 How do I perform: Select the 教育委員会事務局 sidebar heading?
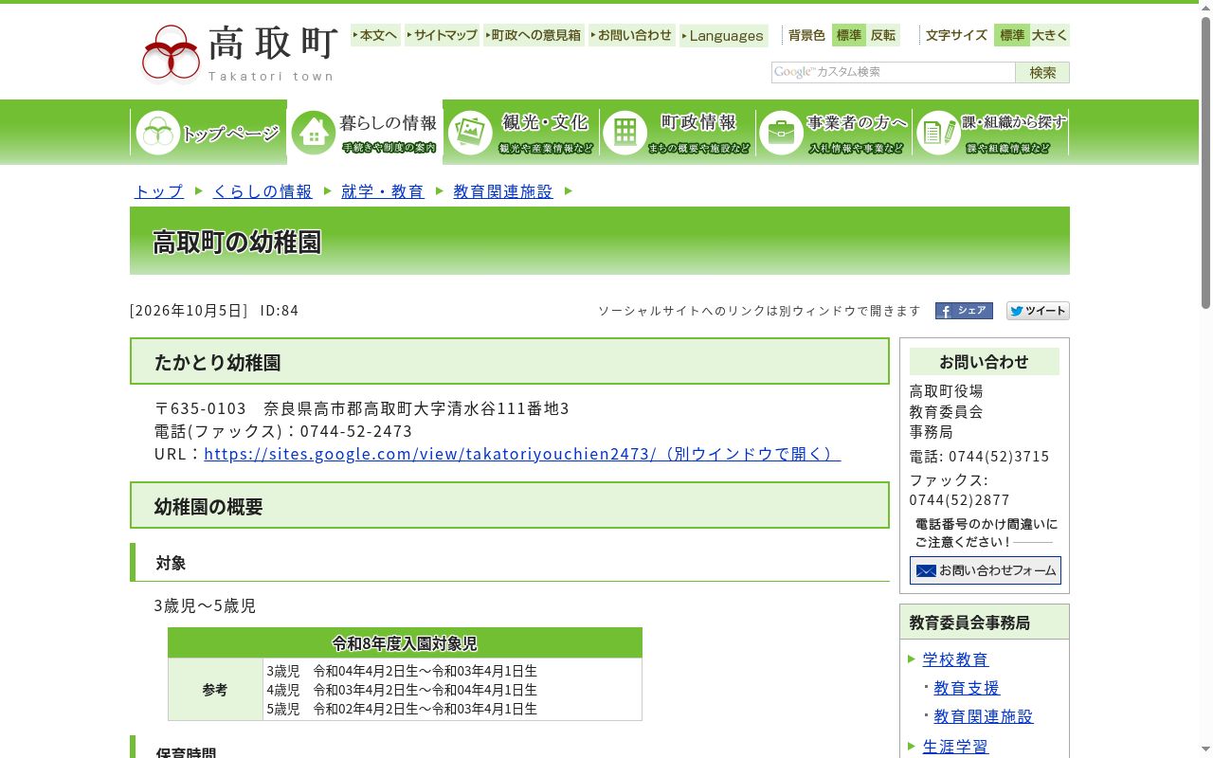[969, 623]
